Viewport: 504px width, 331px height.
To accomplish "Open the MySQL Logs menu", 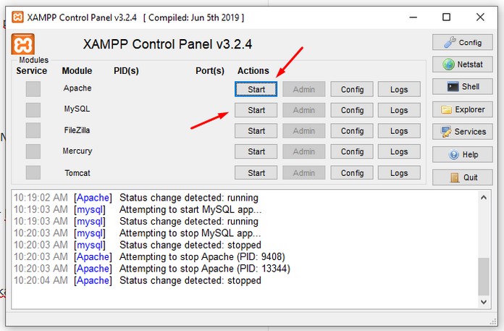I will [399, 110].
